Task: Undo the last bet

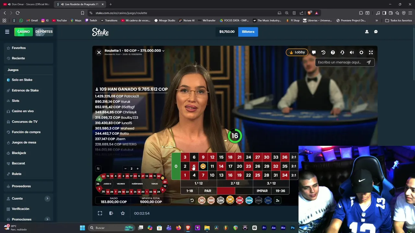Action: [x=192, y=200]
